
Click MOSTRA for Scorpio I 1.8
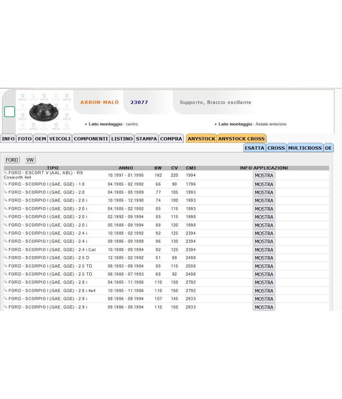264,184
